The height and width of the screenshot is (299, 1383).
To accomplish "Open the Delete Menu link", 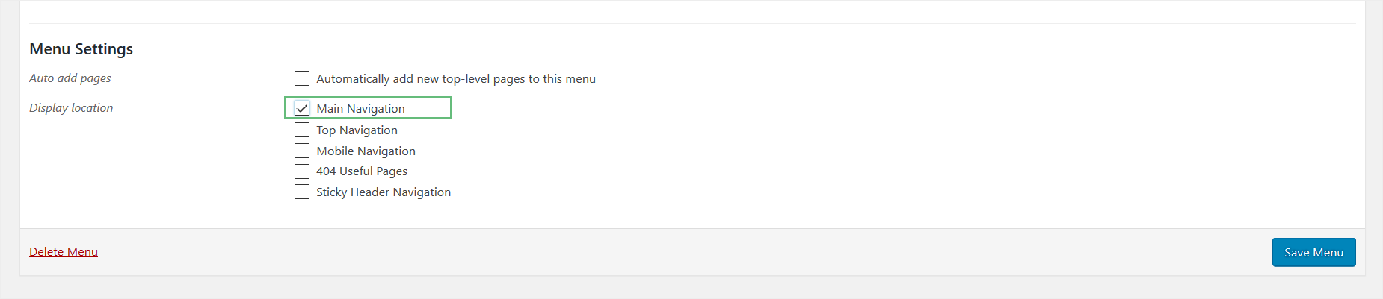I will pyautogui.click(x=64, y=252).
